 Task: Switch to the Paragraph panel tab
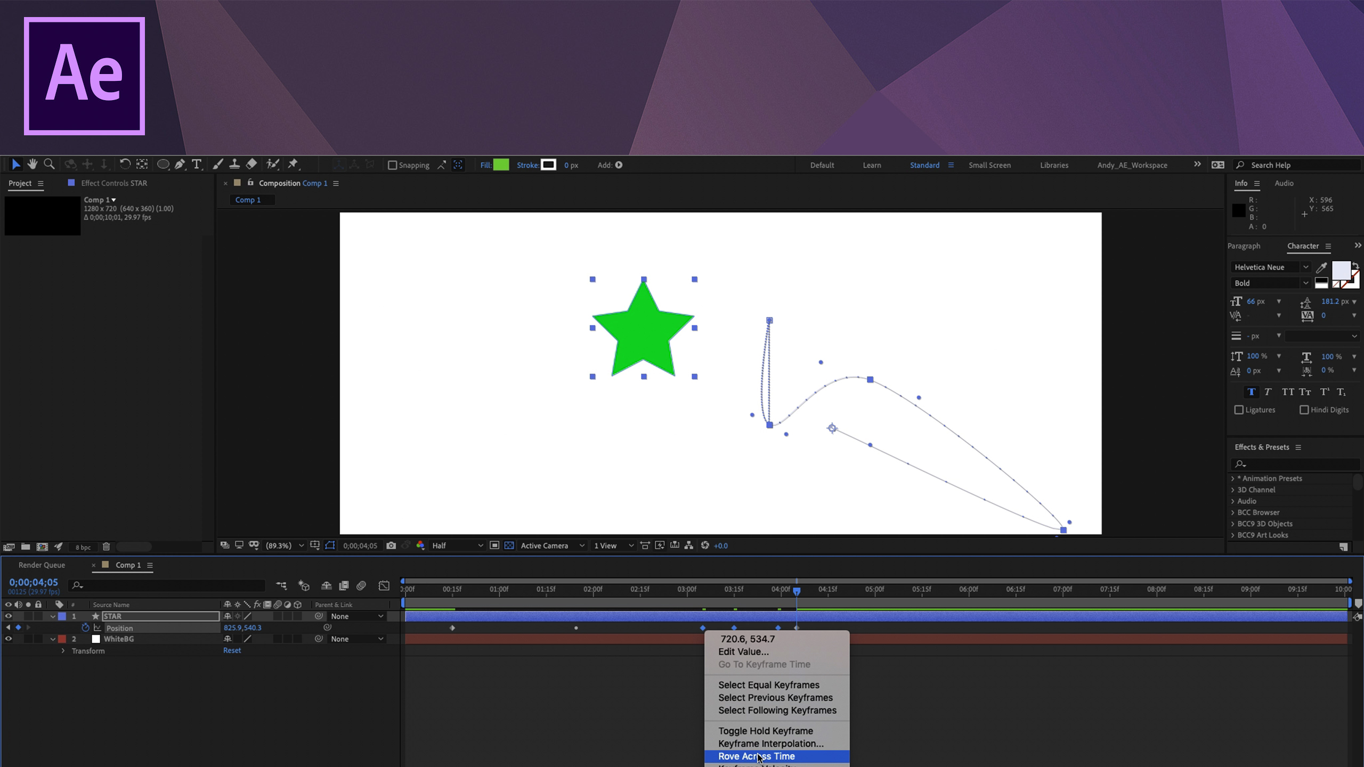pos(1244,246)
